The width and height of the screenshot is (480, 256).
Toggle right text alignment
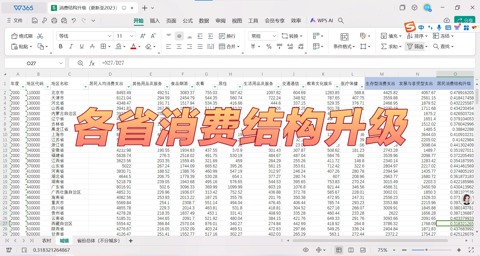189,46
